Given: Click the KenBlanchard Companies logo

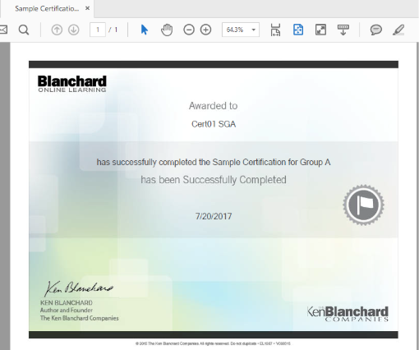Looking at the screenshot, I should [348, 314].
